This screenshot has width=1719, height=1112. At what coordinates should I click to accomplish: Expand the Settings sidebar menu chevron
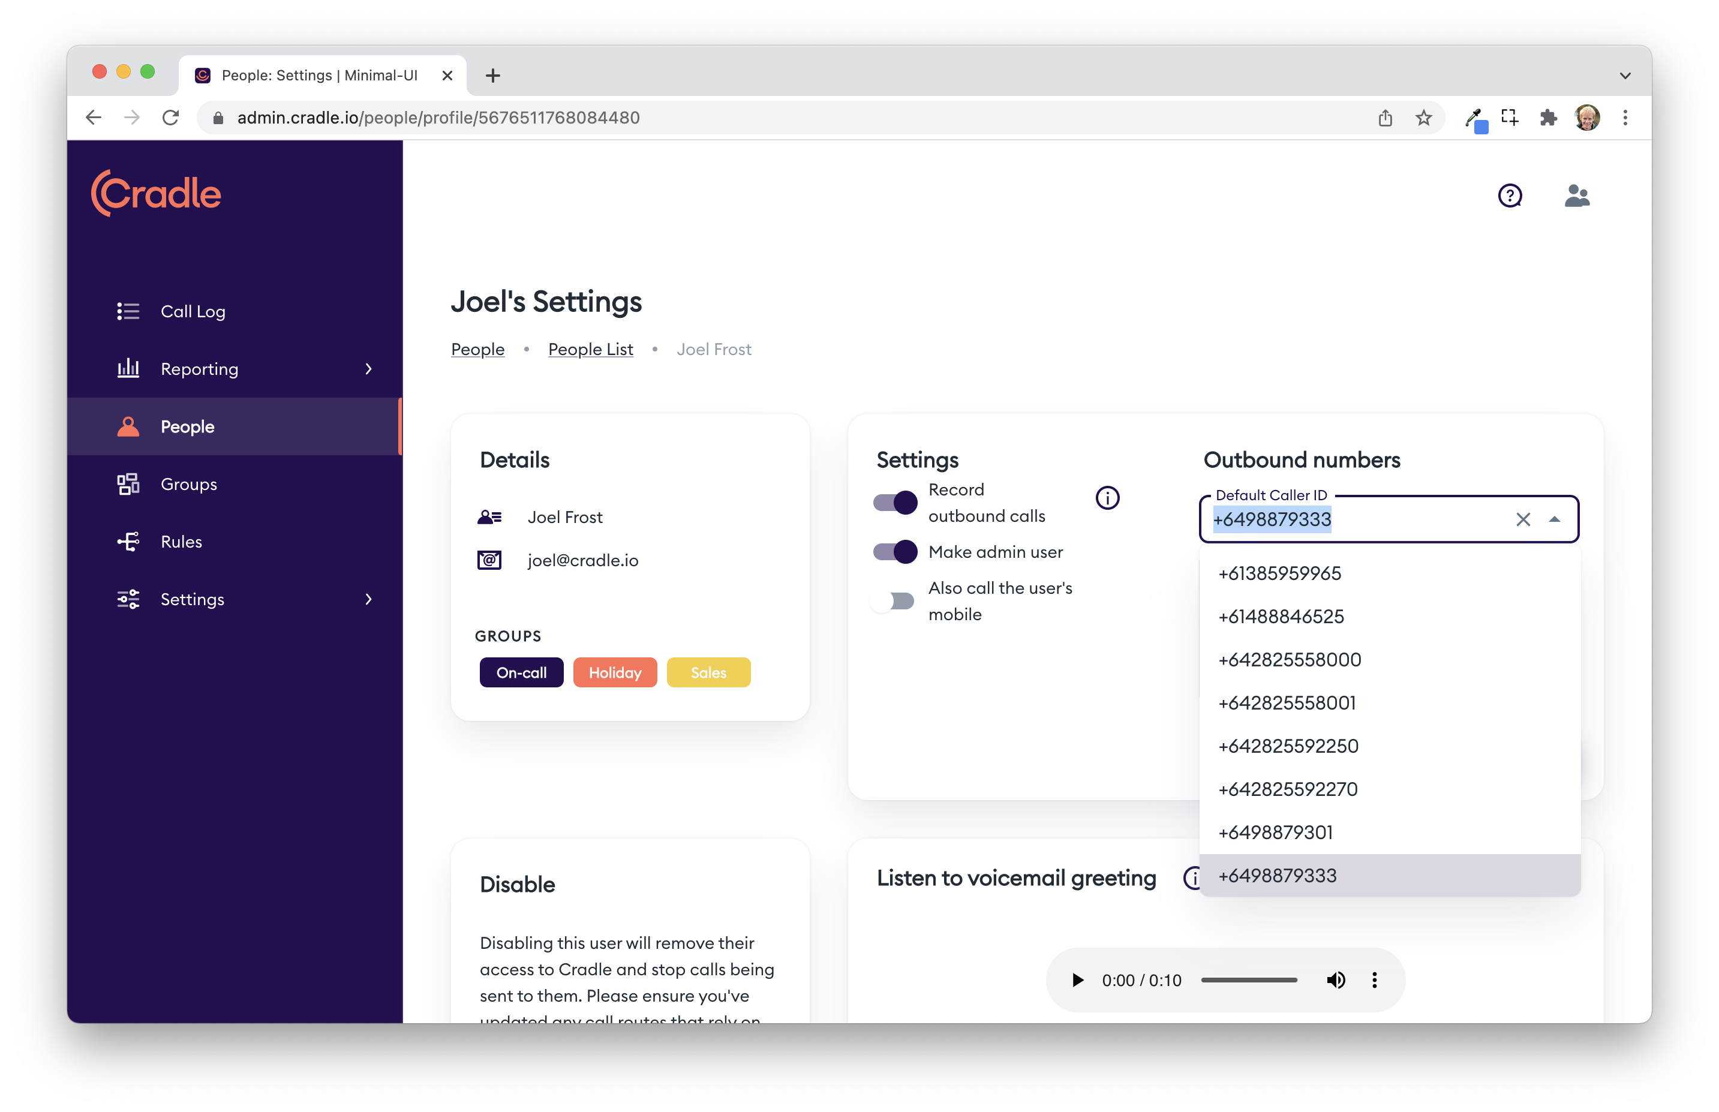tap(369, 599)
